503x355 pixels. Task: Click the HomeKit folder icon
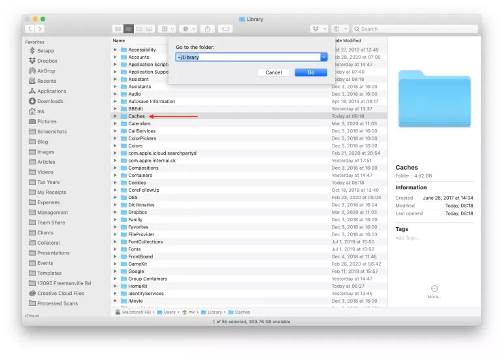click(x=124, y=286)
